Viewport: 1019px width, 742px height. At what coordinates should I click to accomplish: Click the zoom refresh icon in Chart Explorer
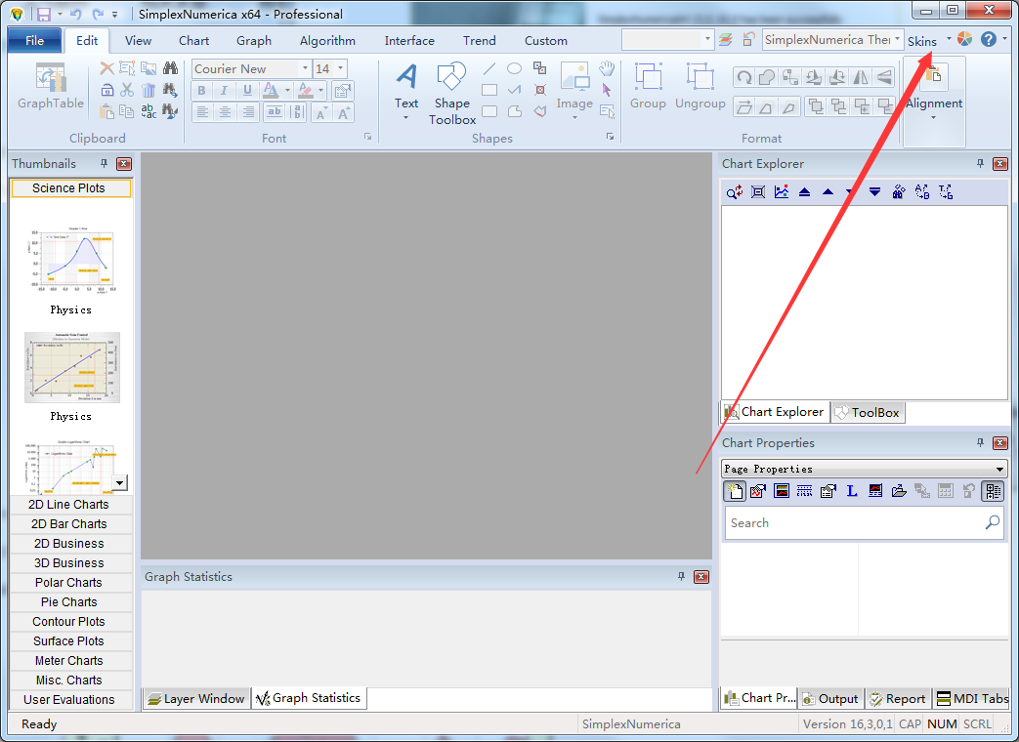pyautogui.click(x=735, y=192)
